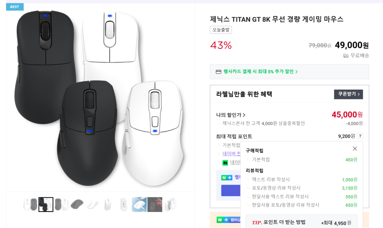Select the first white-and-grey mice thumbnail
Image resolution: width=383 pixels, height=228 pixels.
click(x=31, y=204)
